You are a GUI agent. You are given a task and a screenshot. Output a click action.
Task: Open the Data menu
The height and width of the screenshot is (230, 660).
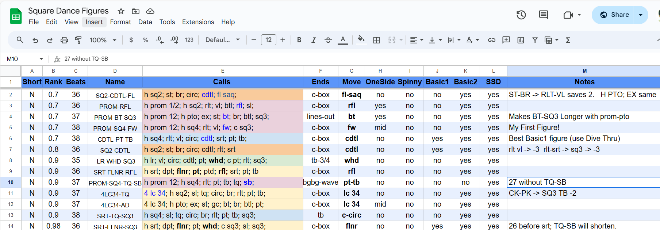pyautogui.click(x=145, y=22)
